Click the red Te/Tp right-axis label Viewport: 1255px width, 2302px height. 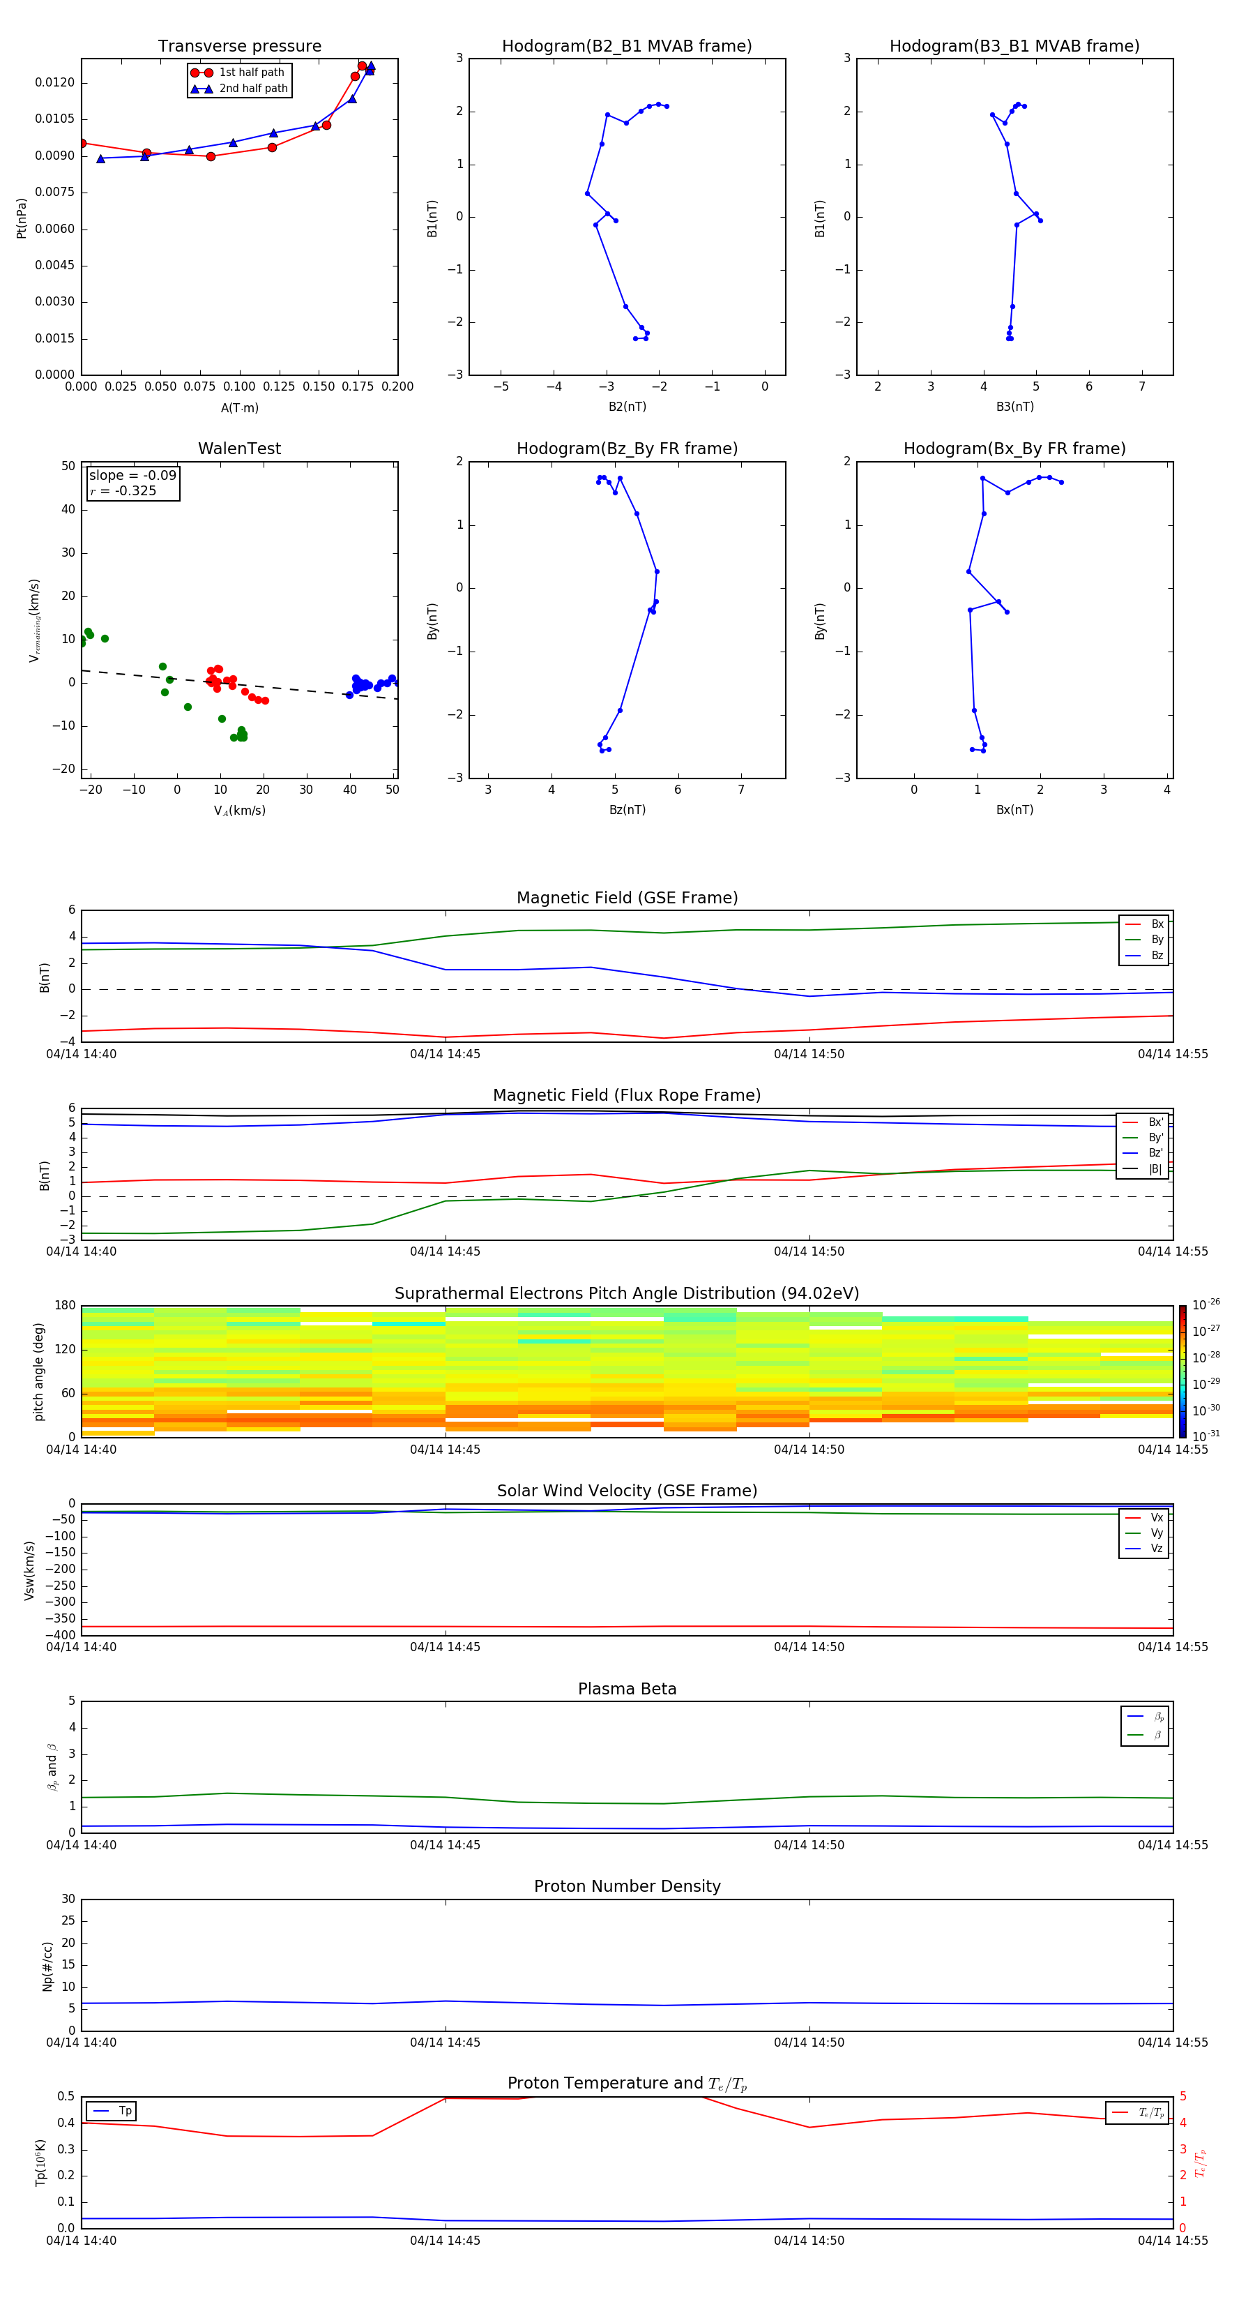pos(1201,2162)
